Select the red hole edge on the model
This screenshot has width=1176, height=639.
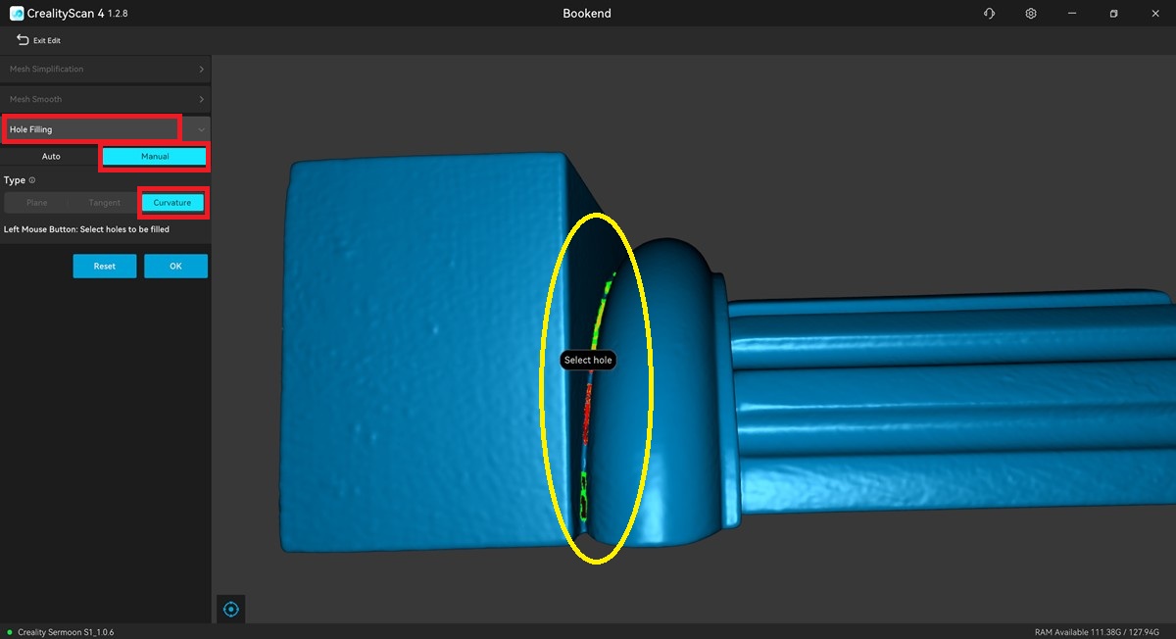click(588, 412)
